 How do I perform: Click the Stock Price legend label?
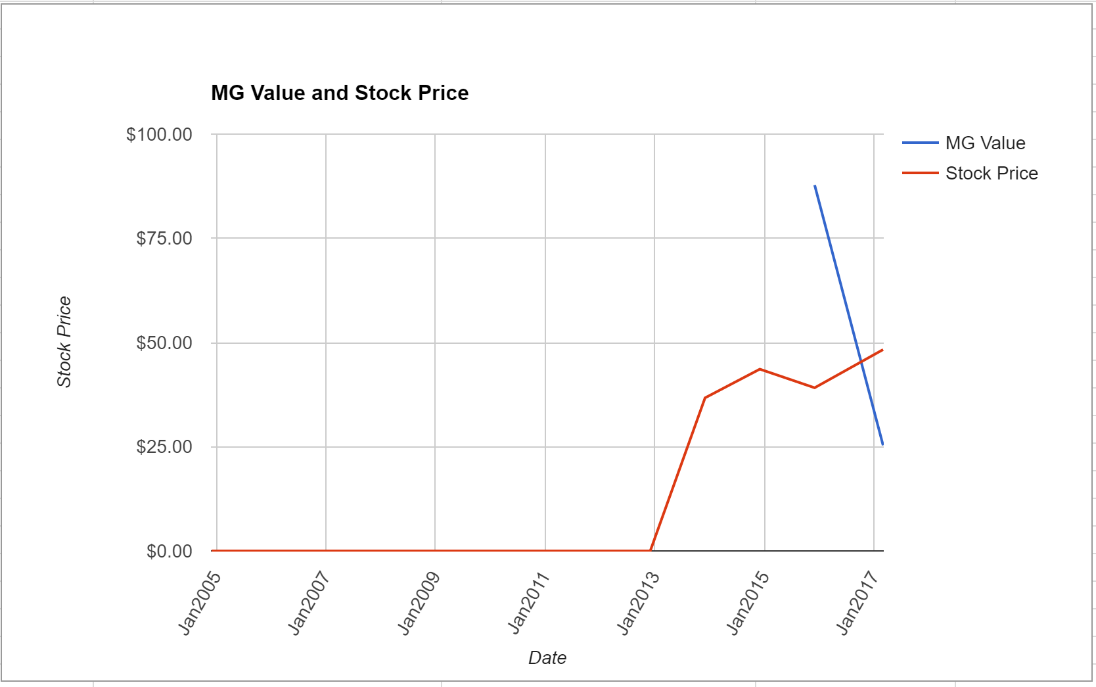pyautogui.click(x=992, y=173)
